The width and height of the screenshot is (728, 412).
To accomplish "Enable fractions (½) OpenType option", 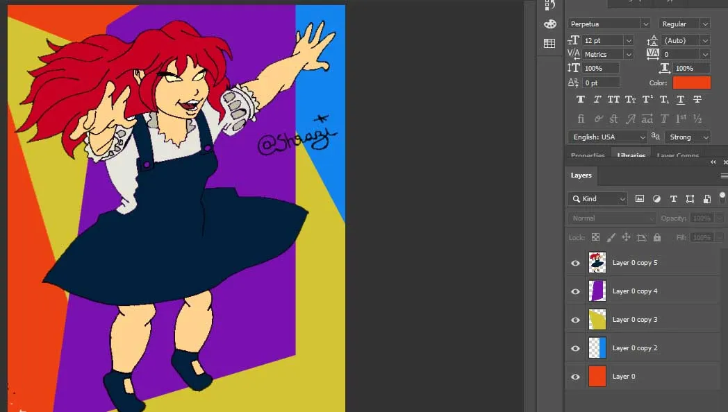I will (697, 119).
